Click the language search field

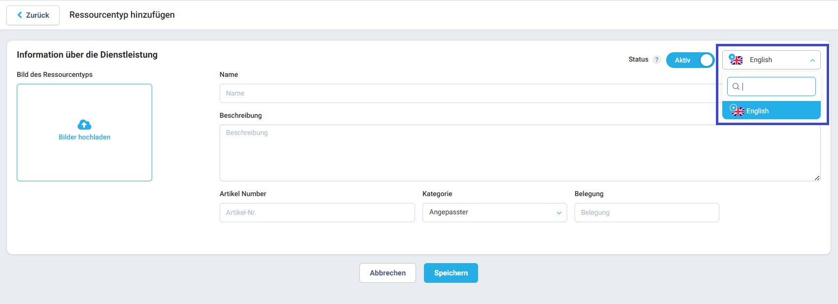772,87
